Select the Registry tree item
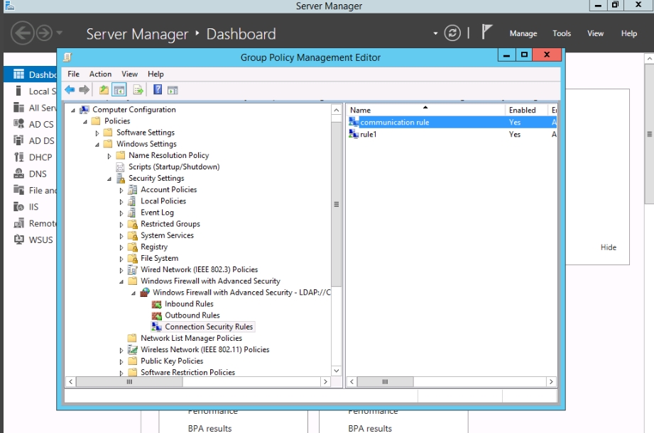 coord(154,247)
